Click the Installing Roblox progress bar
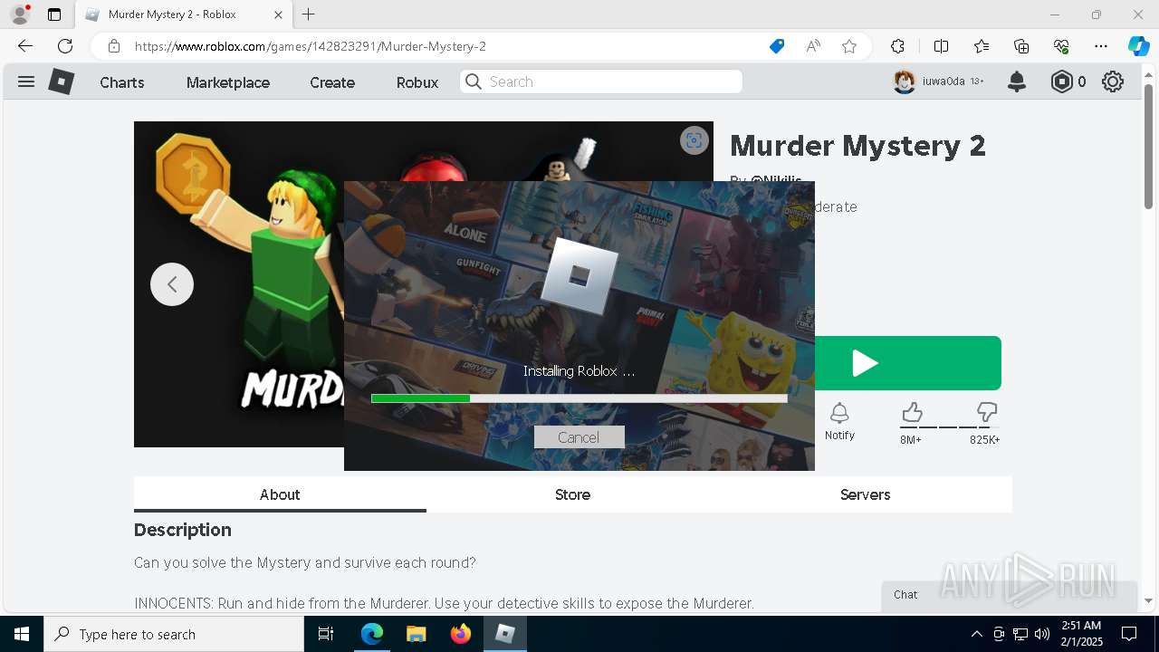 pos(579,398)
